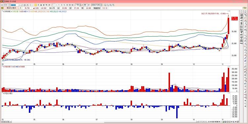This screenshot has width=248, height=124.
Task: Click the current price value 35,750
Action: (27, 8)
